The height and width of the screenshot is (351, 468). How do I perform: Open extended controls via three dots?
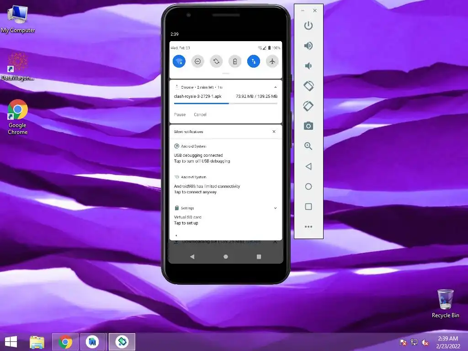(x=308, y=227)
